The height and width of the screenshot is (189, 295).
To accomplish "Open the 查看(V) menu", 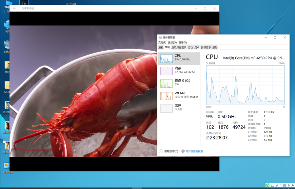I will coord(183,42).
